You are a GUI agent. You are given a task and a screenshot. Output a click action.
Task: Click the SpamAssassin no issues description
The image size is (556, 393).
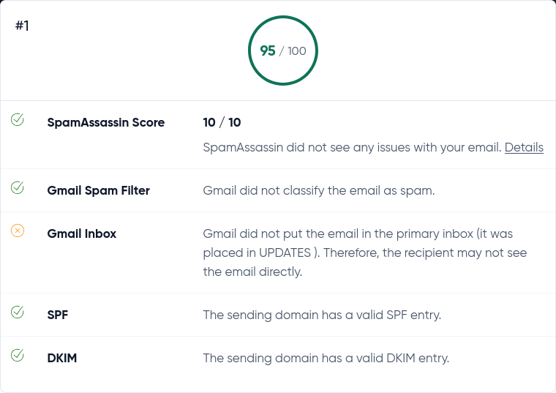click(352, 147)
